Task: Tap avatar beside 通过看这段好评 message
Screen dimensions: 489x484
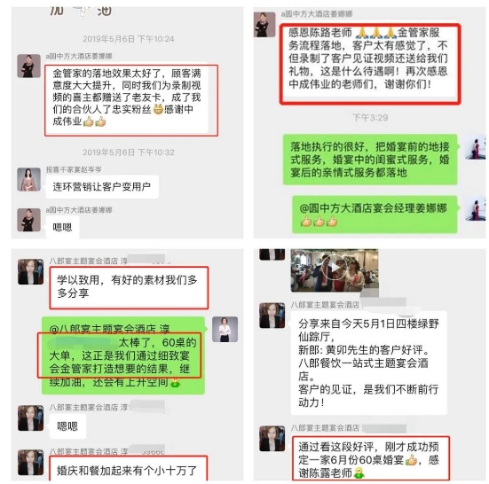Action: click(272, 438)
